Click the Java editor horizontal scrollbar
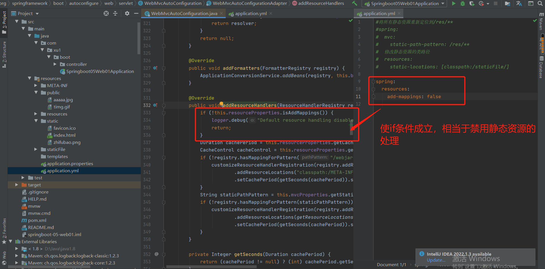Viewport: 545px width, 269px height. pyautogui.click(x=211, y=267)
